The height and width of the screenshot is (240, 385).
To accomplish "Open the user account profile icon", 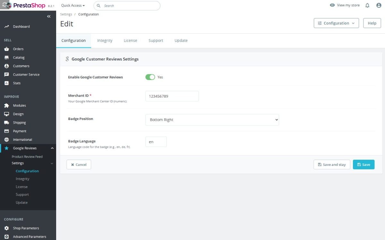I will [x=379, y=5].
